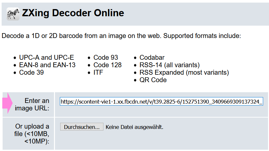The width and height of the screenshot is (269, 151).
Task: Click the 'Or upload a file' label
Action: [x=32, y=134]
